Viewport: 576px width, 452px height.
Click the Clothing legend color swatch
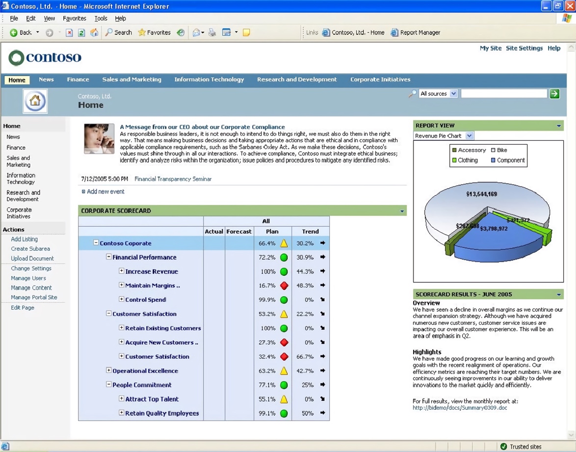[x=454, y=160]
